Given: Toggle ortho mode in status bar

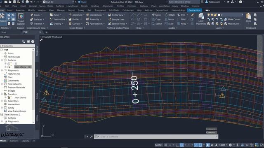Looking at the screenshot, I should coord(177,145).
